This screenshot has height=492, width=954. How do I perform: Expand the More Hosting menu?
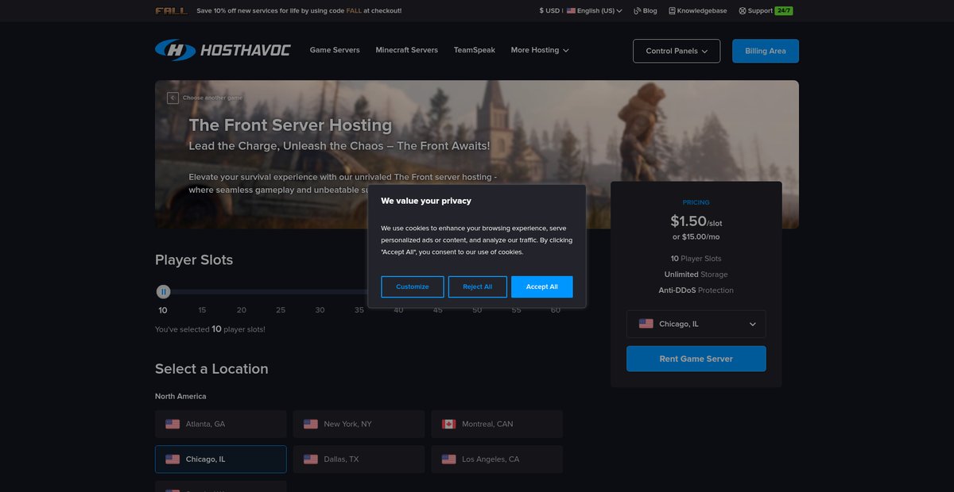(540, 50)
